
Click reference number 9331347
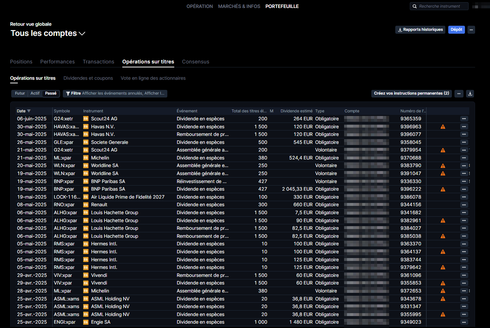[411, 307]
